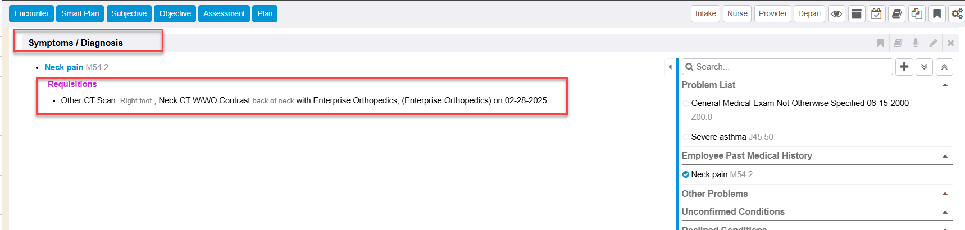Viewport: 965px width, 230px height.
Task: Click the Provider button
Action: (x=772, y=13)
